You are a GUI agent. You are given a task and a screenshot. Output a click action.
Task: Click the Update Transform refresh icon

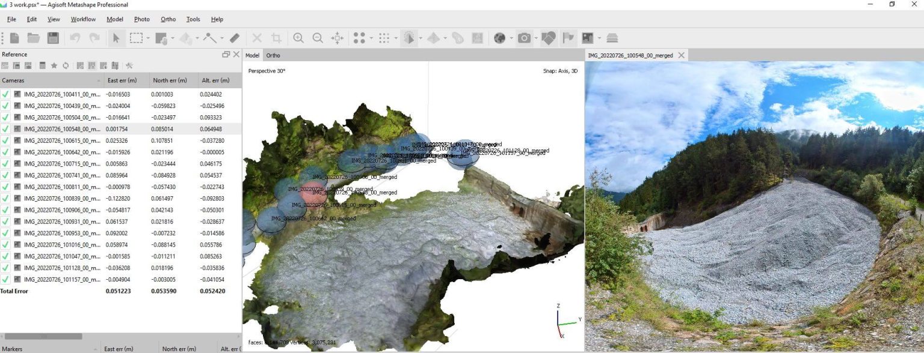(66, 65)
